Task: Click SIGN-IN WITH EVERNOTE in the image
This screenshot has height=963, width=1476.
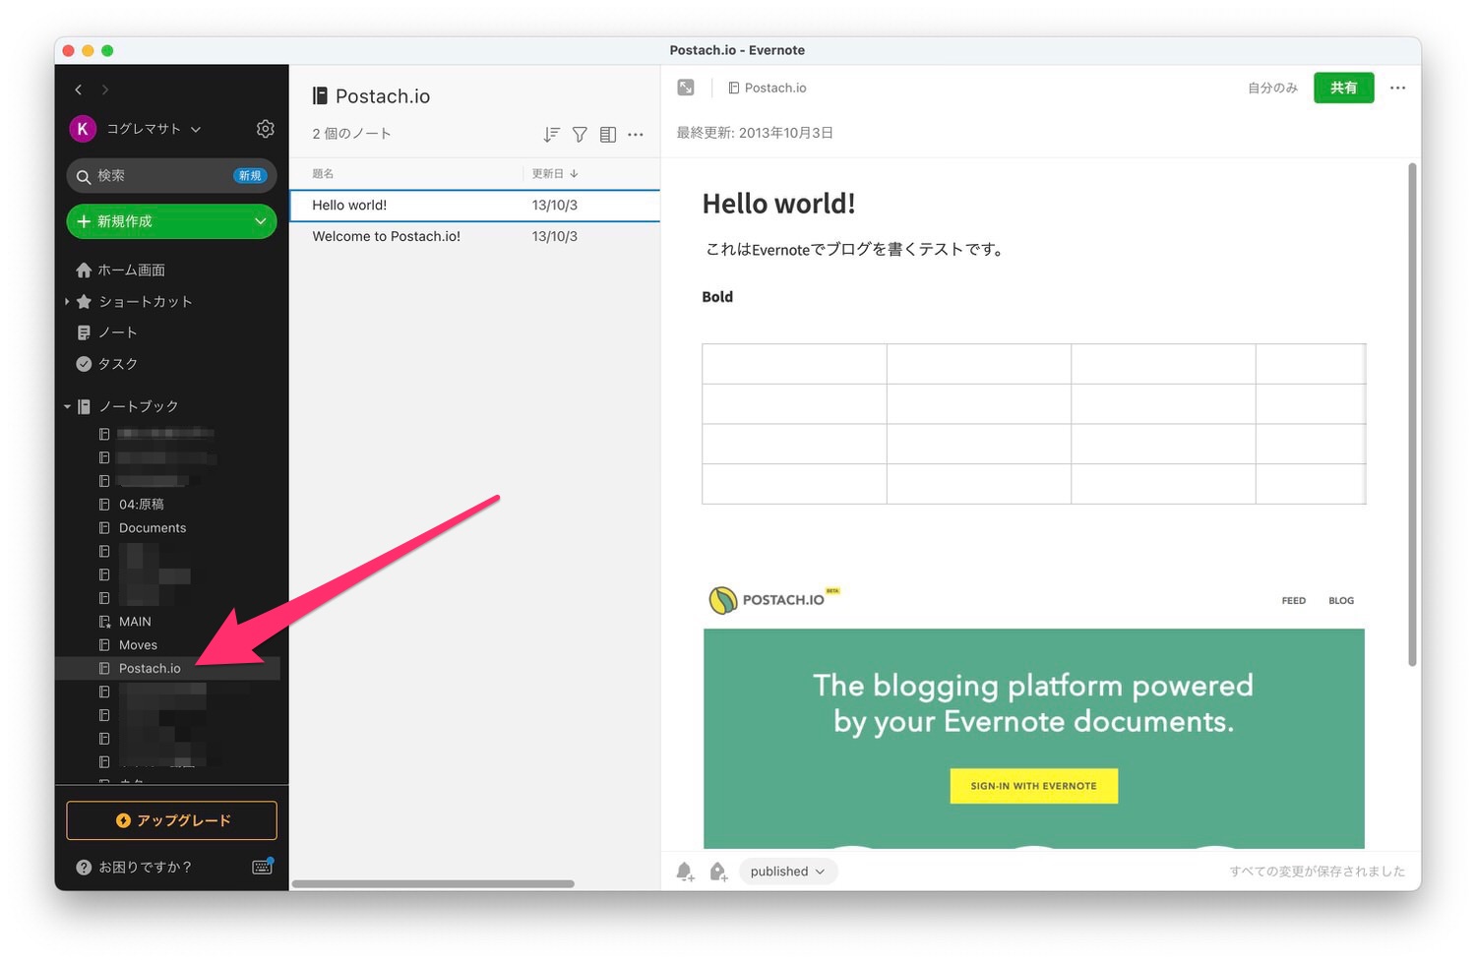Action: pyautogui.click(x=1033, y=786)
